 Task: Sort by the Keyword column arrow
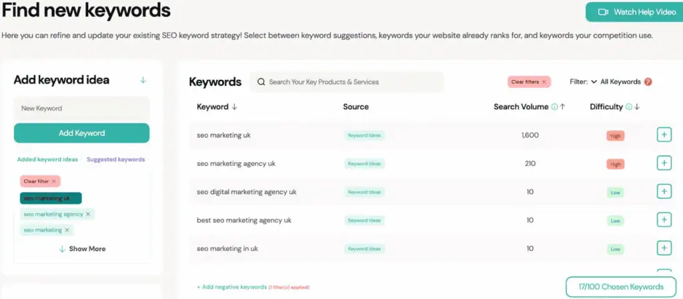click(234, 107)
